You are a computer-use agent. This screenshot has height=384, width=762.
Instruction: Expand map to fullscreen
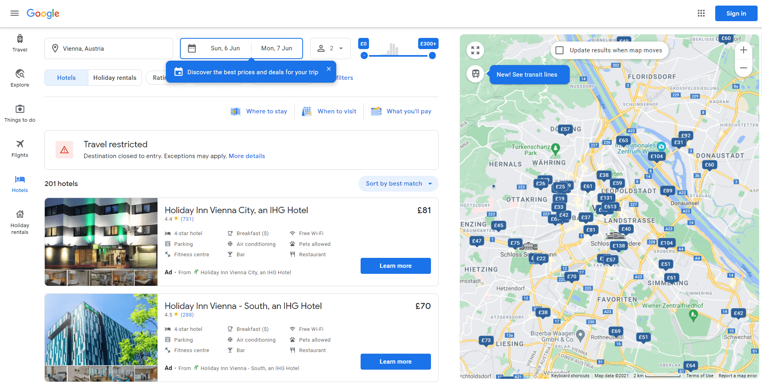(x=475, y=50)
